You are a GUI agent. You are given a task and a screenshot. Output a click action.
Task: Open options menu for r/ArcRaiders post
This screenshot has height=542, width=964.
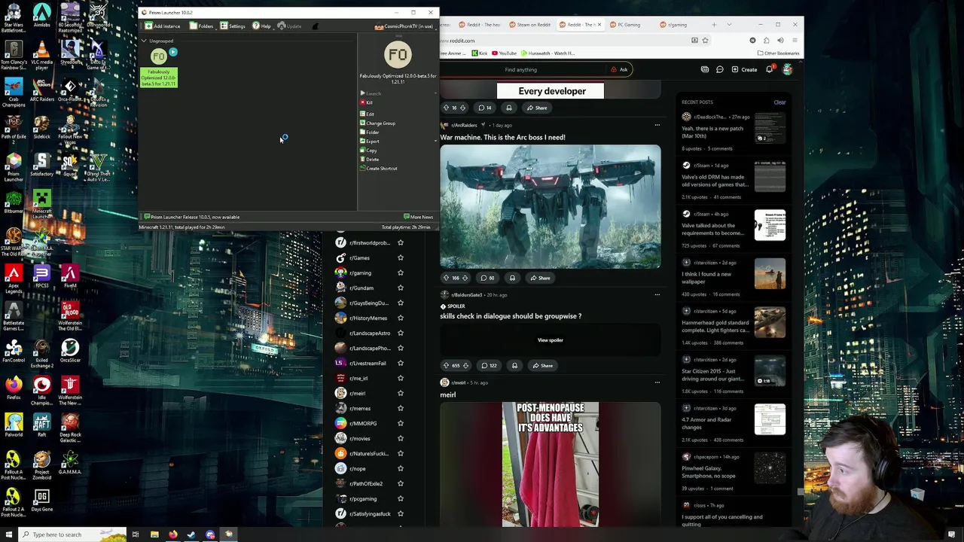(x=657, y=125)
